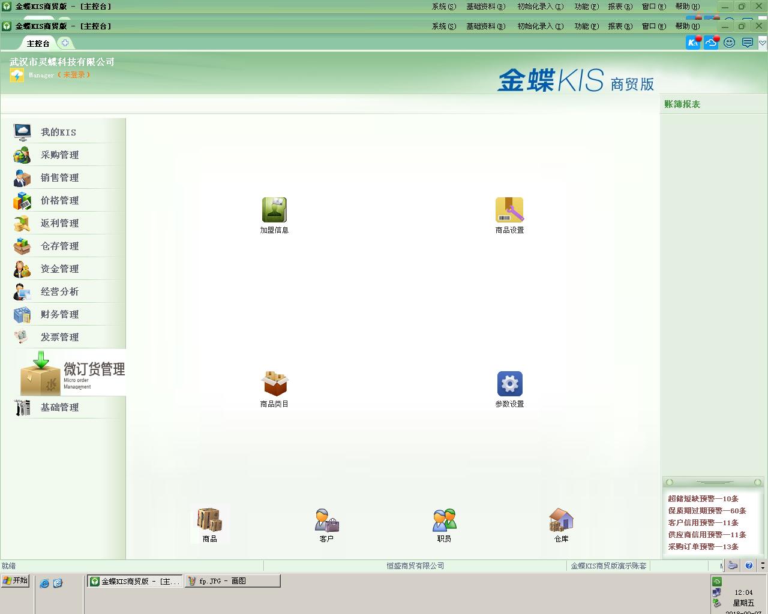Click the blue question mark help icon
The height and width of the screenshot is (614, 768).
[749, 565]
